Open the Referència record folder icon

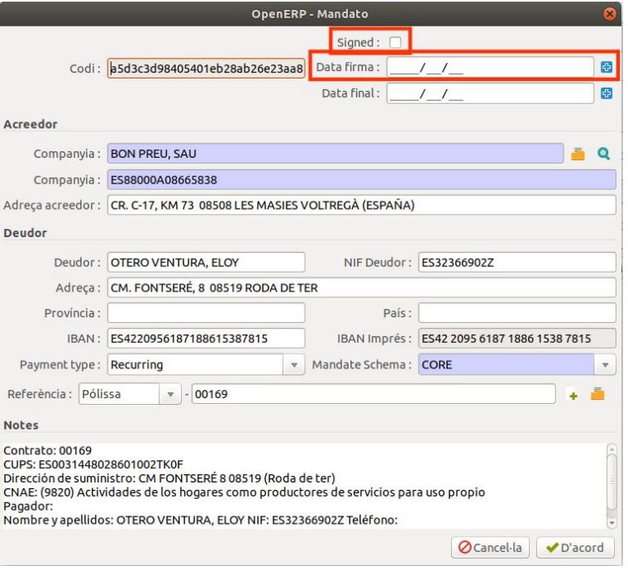coord(599,395)
